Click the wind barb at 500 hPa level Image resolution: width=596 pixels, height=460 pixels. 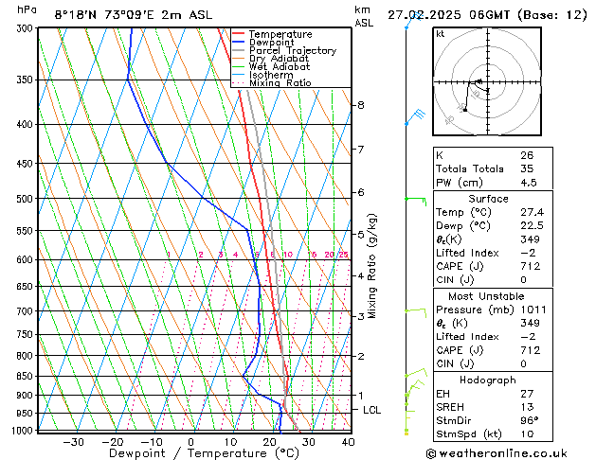click(x=414, y=199)
